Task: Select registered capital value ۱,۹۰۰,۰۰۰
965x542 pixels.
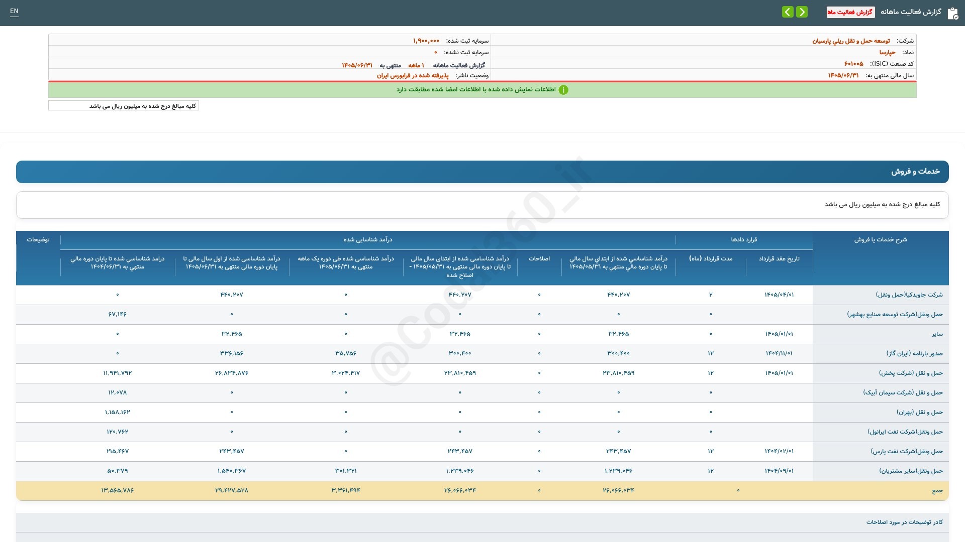Action: (426, 41)
